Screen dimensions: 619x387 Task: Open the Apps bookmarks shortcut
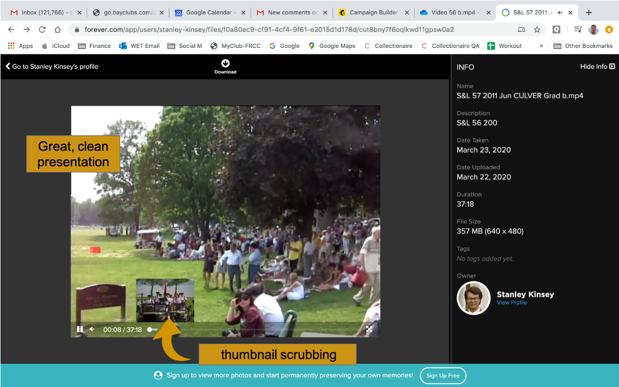(20, 46)
